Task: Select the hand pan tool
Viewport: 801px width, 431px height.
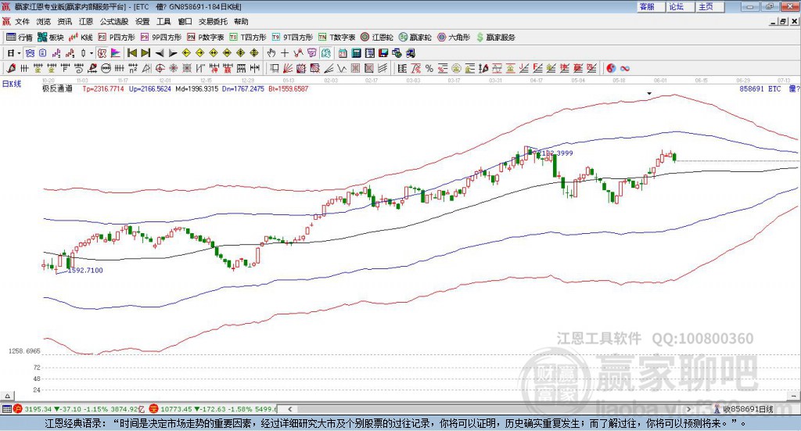Action: click(x=271, y=53)
